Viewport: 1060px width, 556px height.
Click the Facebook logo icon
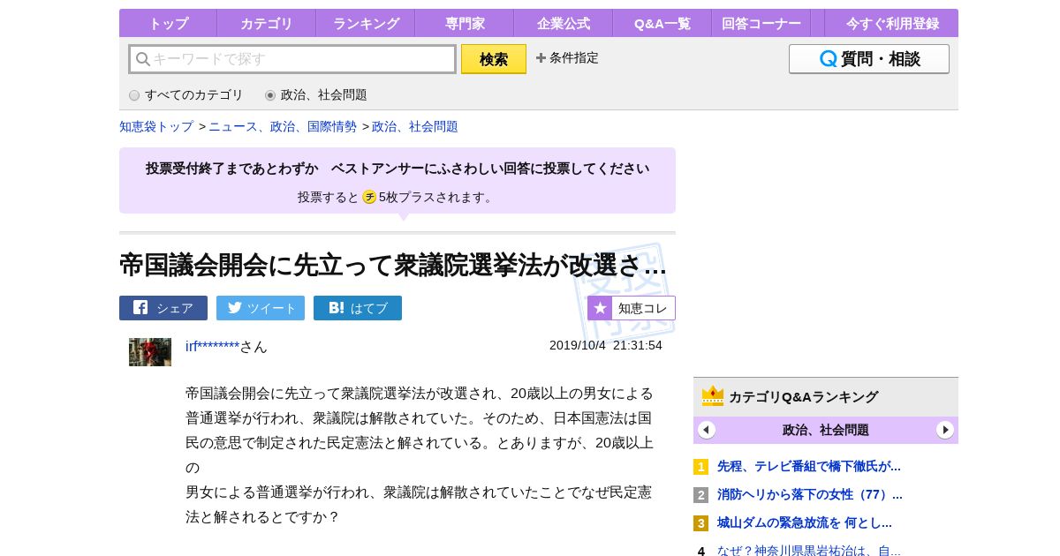point(140,307)
